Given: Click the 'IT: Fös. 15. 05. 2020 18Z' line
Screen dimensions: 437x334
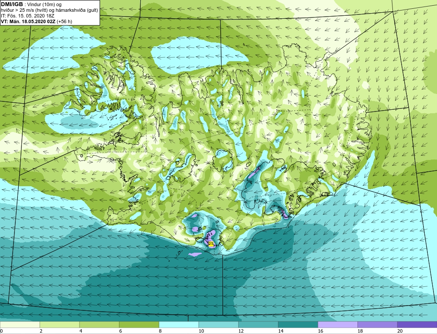Looking at the screenshot, I should (x=28, y=16).
